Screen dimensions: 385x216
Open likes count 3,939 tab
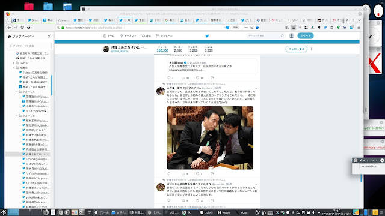pyautogui.click(x=209, y=49)
